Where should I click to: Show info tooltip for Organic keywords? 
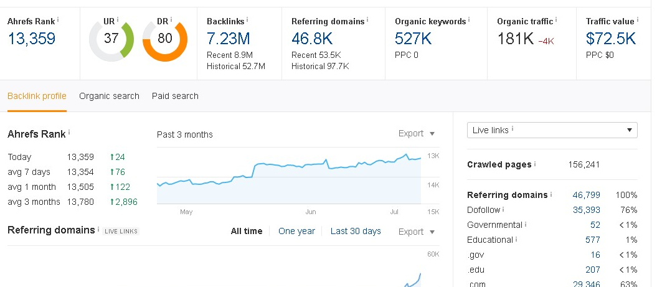coord(469,20)
